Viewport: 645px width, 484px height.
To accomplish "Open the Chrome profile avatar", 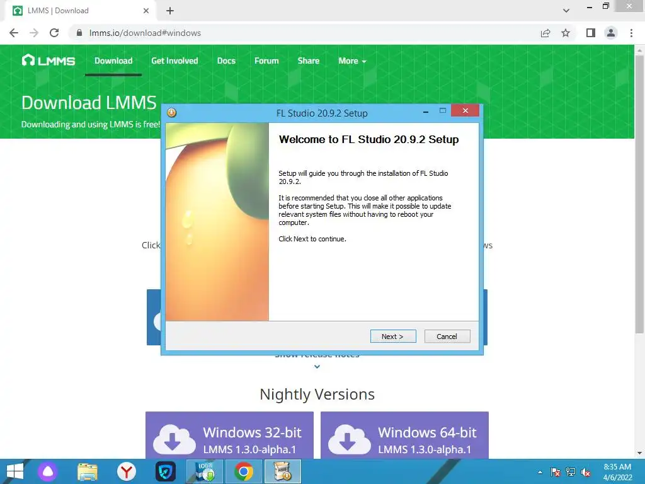I will tap(611, 33).
